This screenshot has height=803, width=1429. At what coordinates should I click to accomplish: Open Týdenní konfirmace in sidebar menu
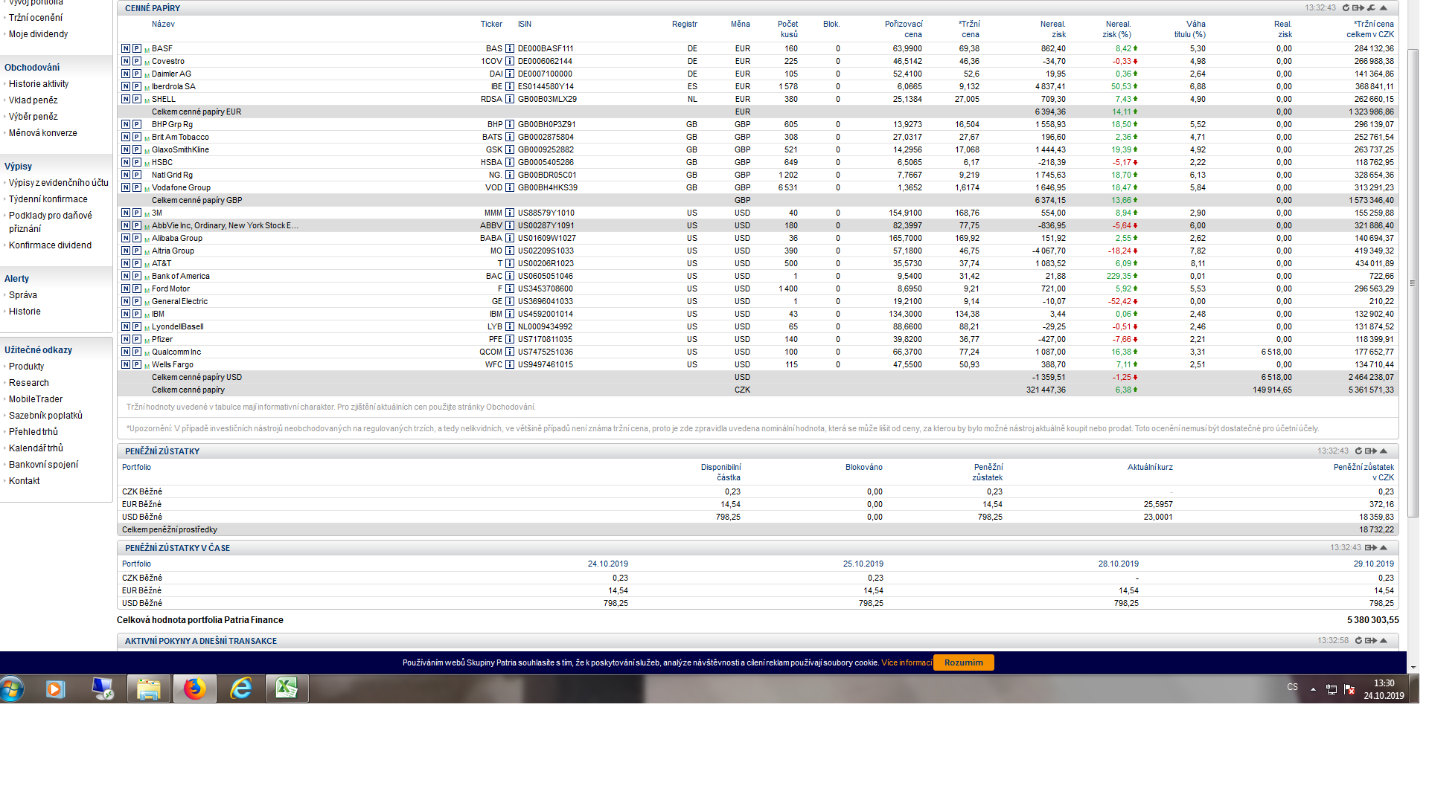[x=48, y=199]
